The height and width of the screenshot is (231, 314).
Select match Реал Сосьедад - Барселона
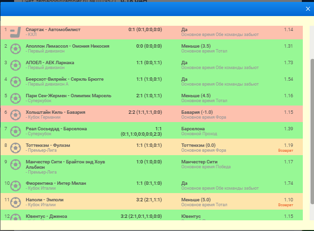pyautogui.click(x=56, y=129)
